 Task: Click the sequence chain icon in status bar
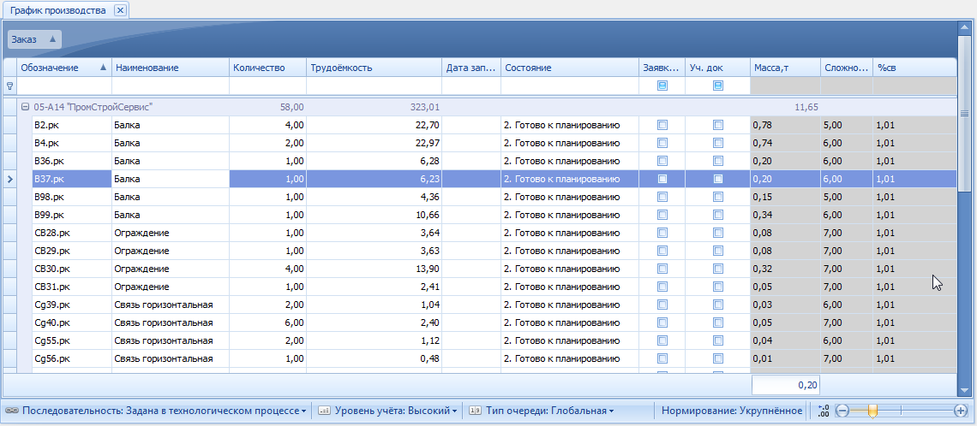pos(11,411)
